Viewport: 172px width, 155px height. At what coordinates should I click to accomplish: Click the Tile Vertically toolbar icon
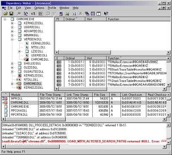point(99,14)
